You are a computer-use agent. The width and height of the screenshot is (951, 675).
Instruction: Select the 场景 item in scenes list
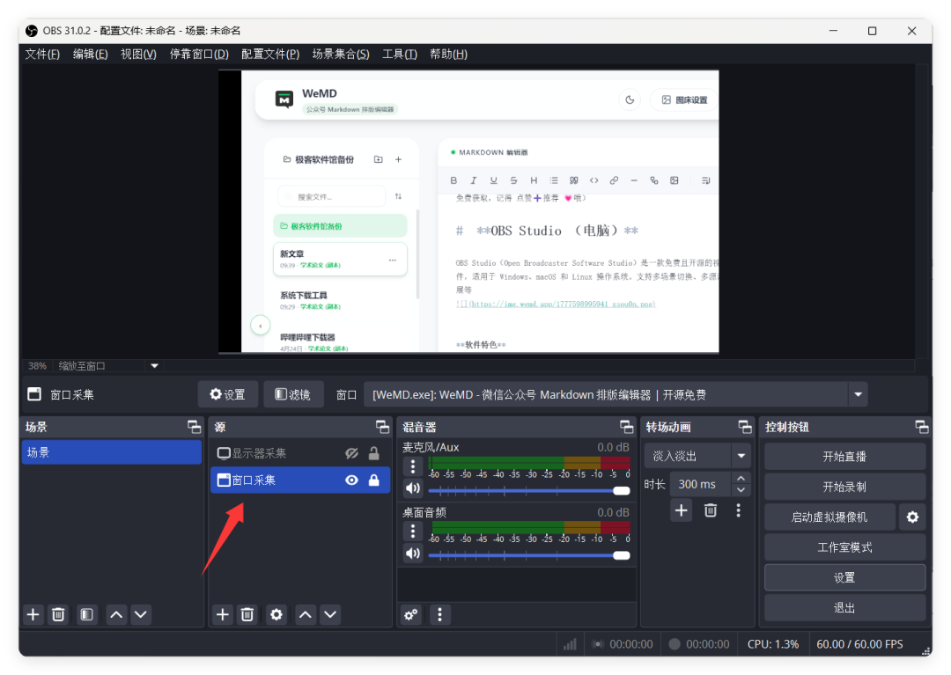tap(112, 452)
